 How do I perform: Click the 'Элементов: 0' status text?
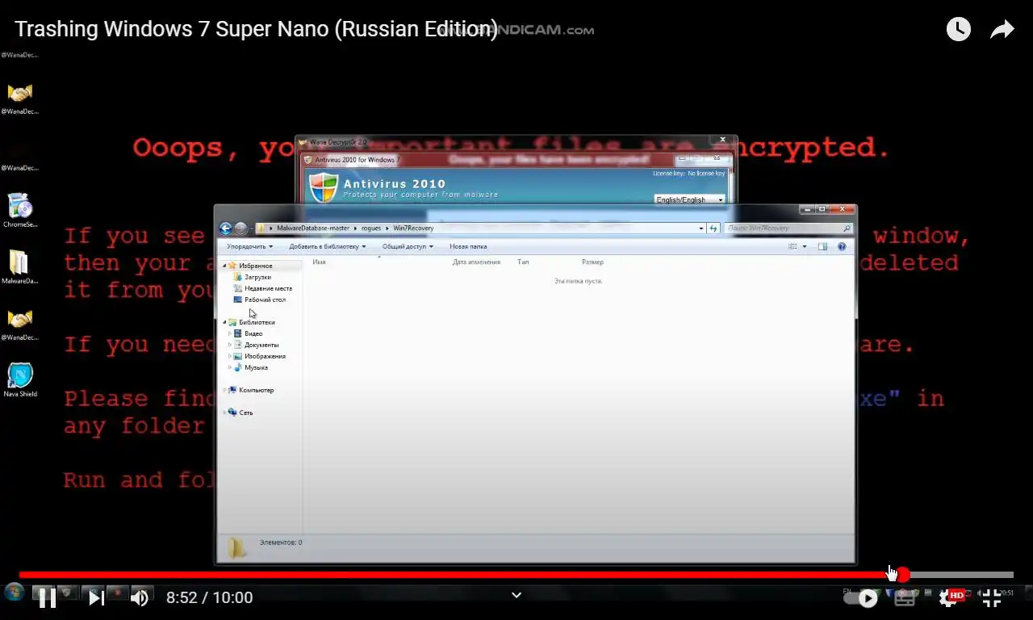pyautogui.click(x=281, y=542)
